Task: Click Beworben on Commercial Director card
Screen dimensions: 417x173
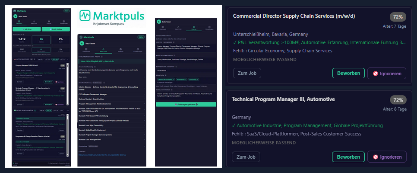Action: click(x=348, y=73)
